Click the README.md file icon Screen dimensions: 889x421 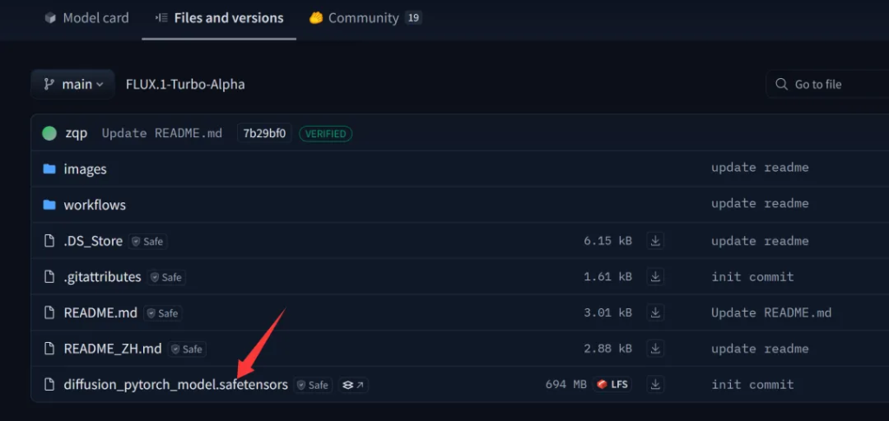pos(49,312)
